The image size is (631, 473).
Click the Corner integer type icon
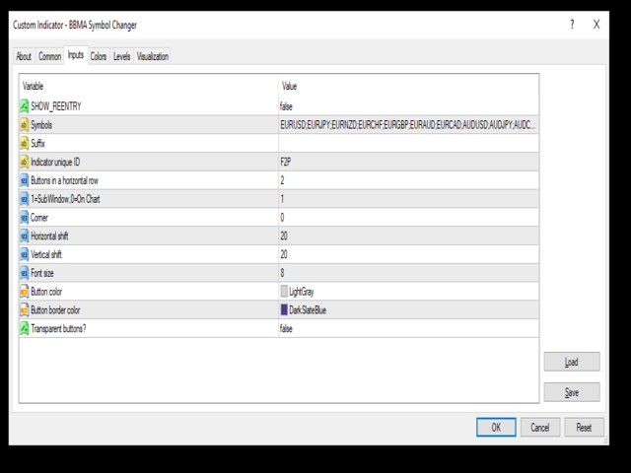click(x=25, y=218)
